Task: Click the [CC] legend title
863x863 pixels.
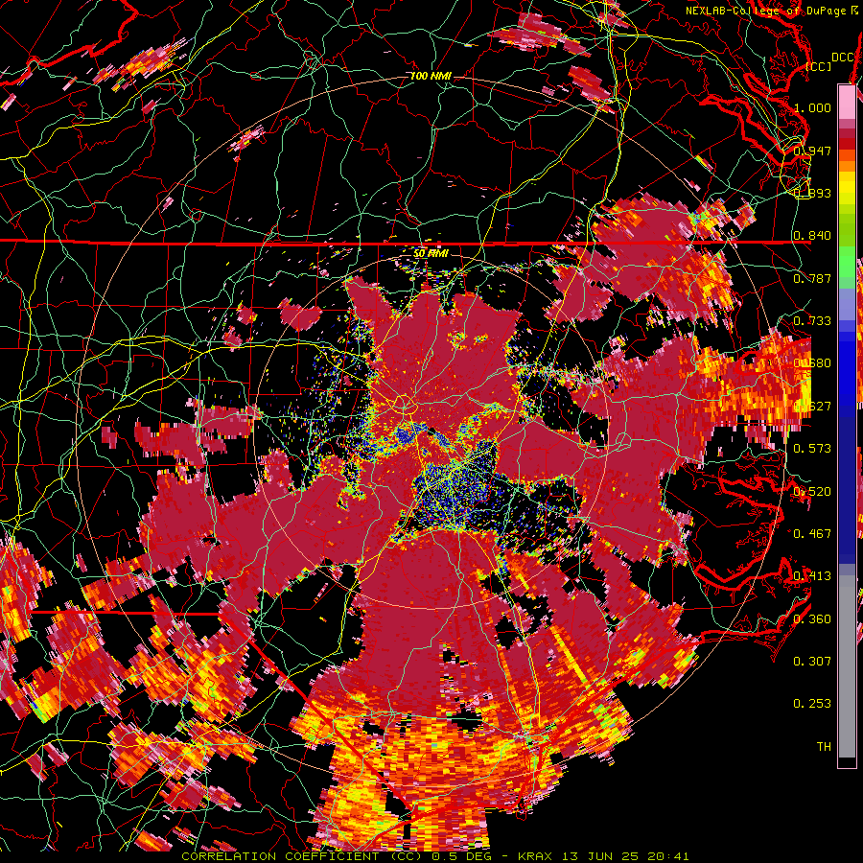Action: pos(819,66)
